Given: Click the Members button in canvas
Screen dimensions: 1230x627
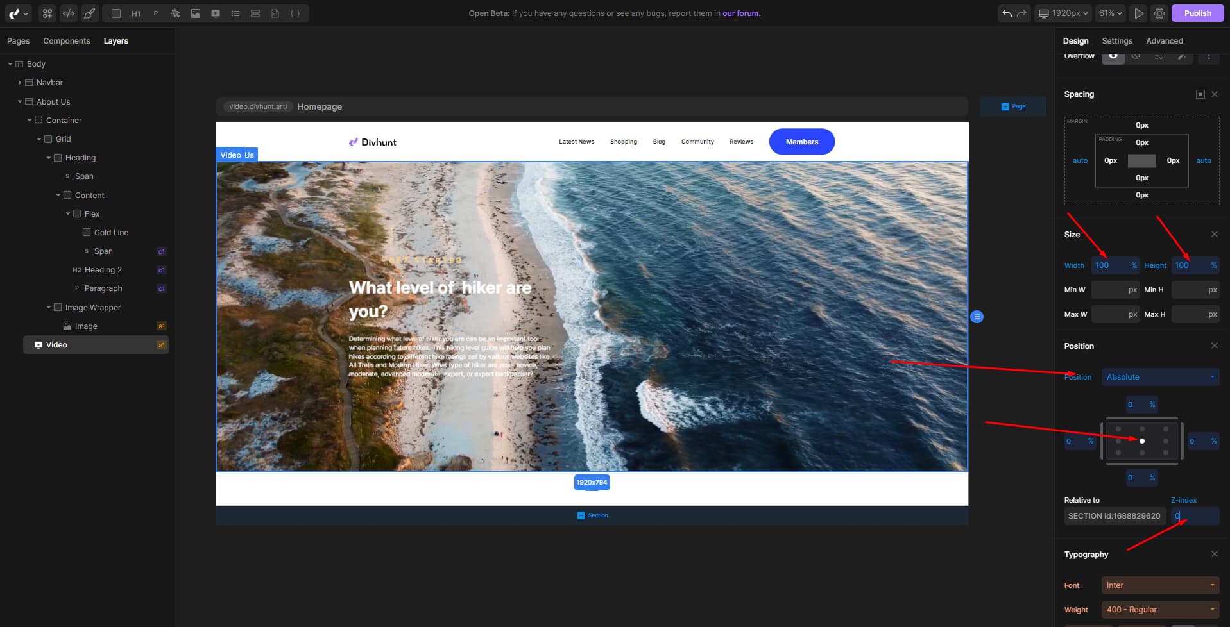Looking at the screenshot, I should 801,142.
